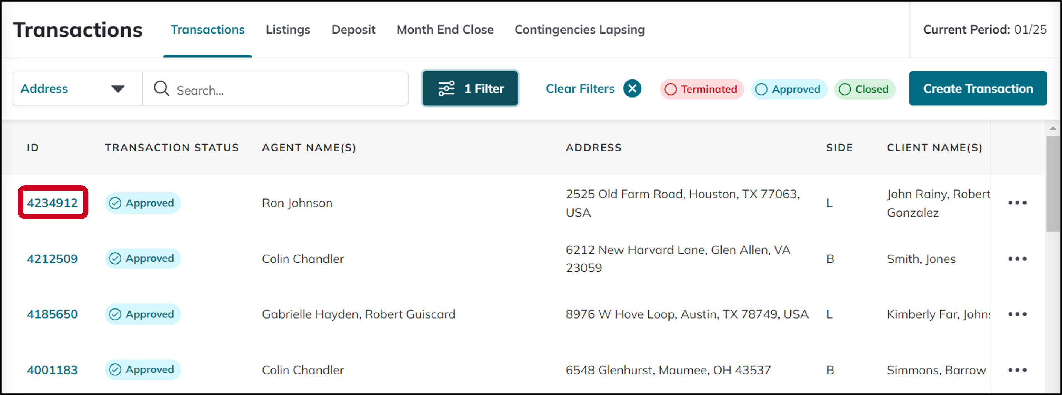Open the ellipsis menu for transaction 4234912
The width and height of the screenshot is (1062, 395).
click(x=1018, y=203)
